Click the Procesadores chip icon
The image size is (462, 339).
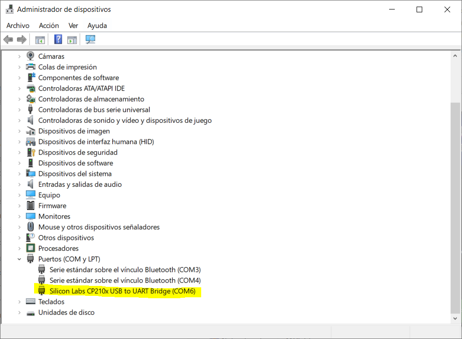coord(31,248)
